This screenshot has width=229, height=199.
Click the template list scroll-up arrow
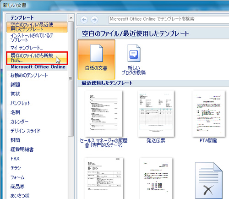(x=71, y=18)
